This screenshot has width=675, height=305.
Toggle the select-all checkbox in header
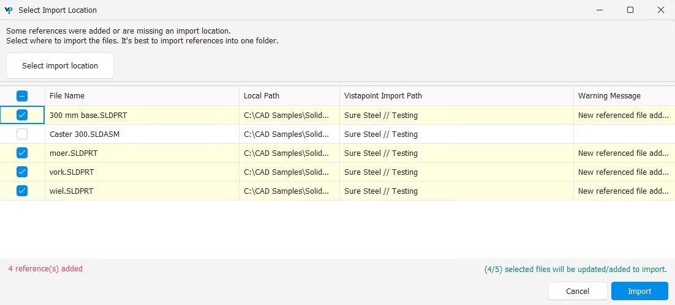pyautogui.click(x=22, y=96)
